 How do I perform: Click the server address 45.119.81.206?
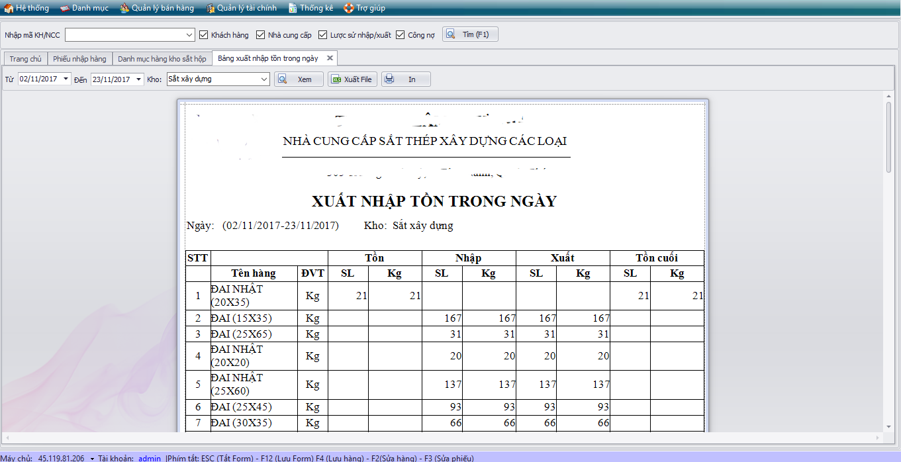pyautogui.click(x=61, y=458)
